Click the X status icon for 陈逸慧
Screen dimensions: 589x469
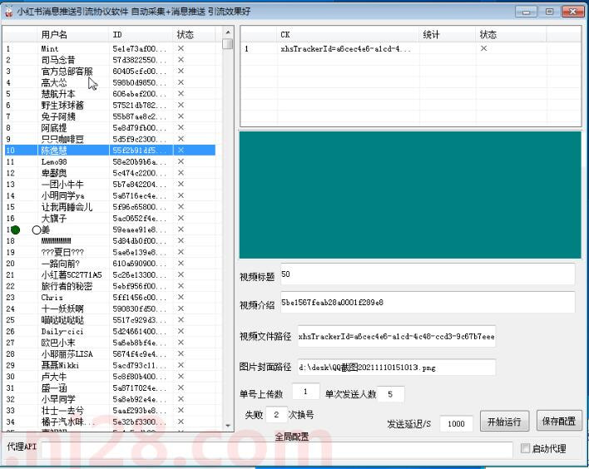[x=181, y=150]
